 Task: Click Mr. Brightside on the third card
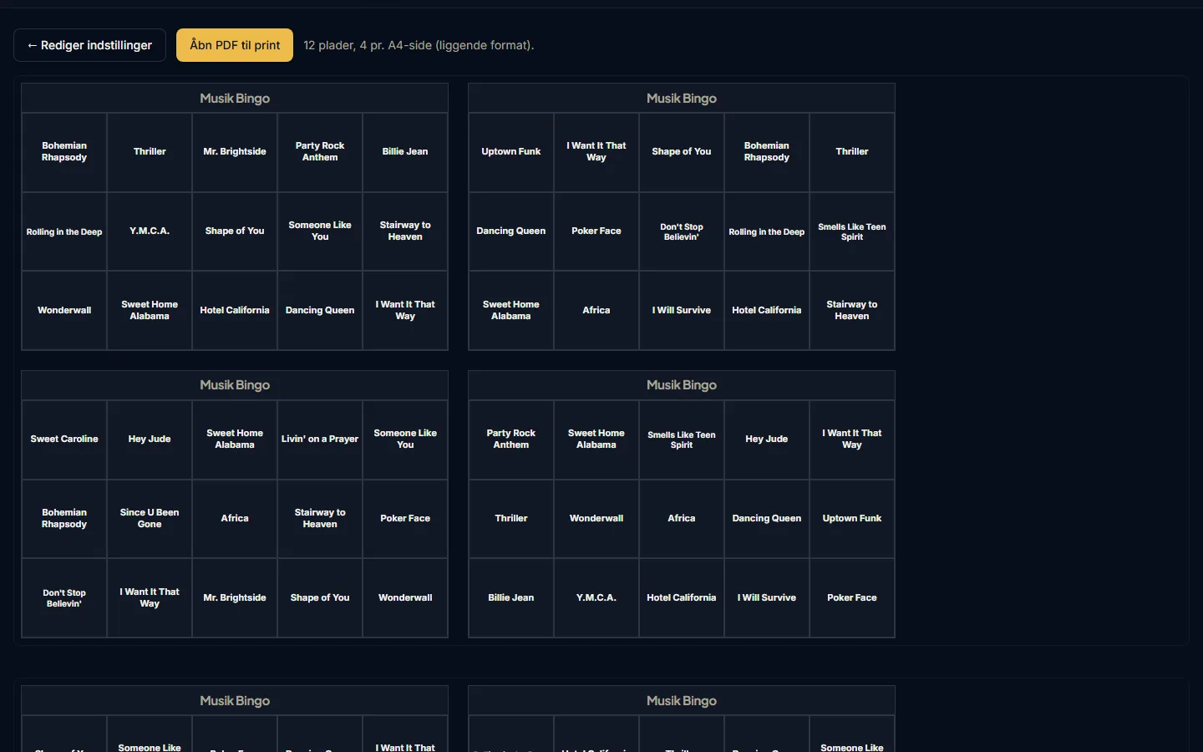(235, 598)
